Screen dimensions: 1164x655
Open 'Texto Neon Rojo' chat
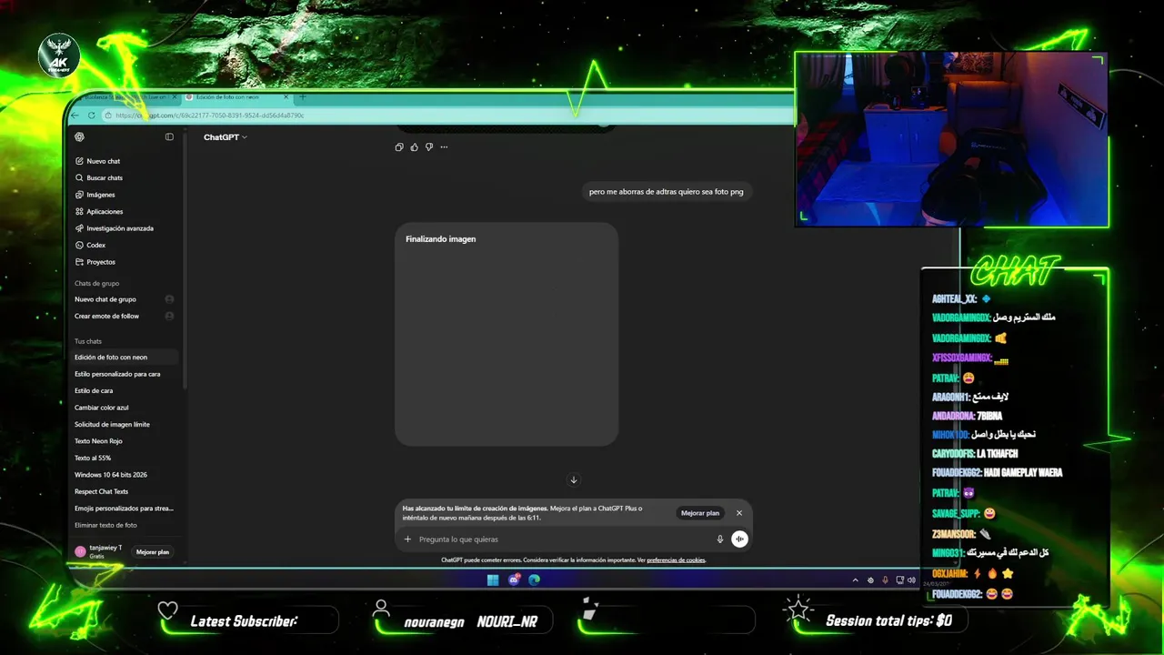[x=125, y=441]
